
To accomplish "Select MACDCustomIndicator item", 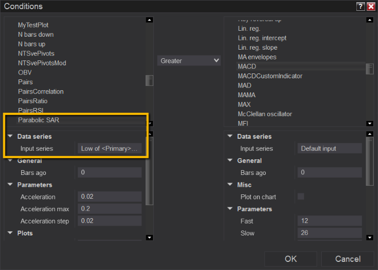I will point(270,76).
